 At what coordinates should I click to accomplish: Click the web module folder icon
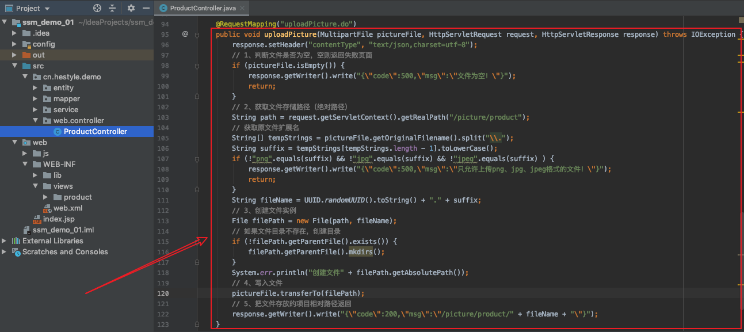click(26, 142)
